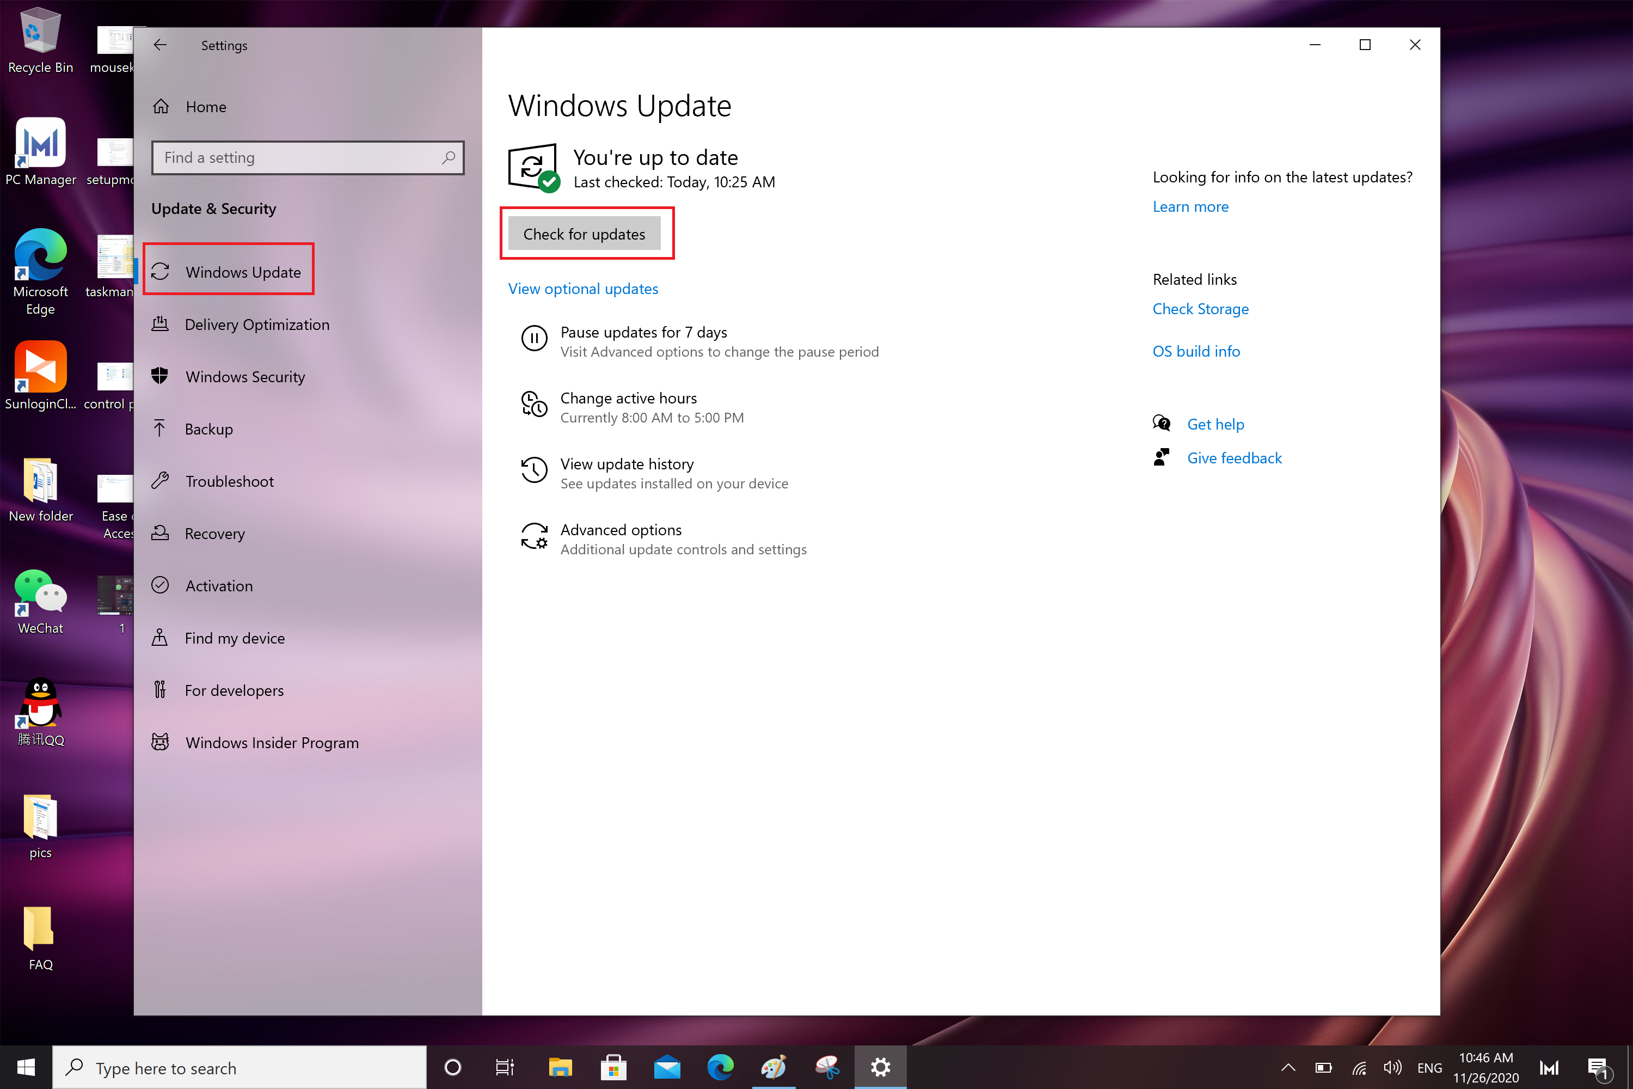The width and height of the screenshot is (1633, 1089).
Task: Select the pics folder on desktop
Action: click(40, 827)
